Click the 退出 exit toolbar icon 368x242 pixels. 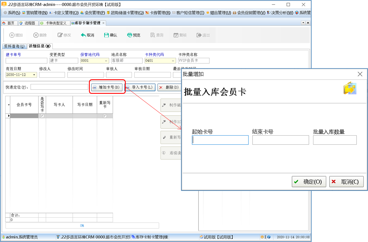(199, 35)
